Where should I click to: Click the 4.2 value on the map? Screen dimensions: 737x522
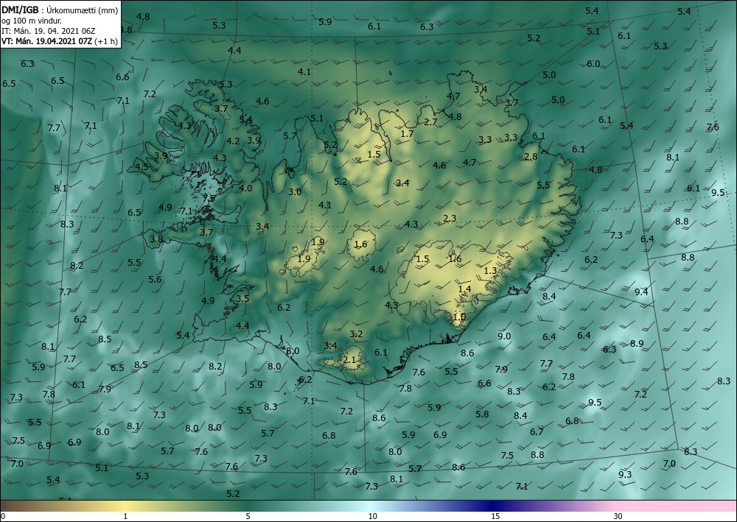[233, 141]
